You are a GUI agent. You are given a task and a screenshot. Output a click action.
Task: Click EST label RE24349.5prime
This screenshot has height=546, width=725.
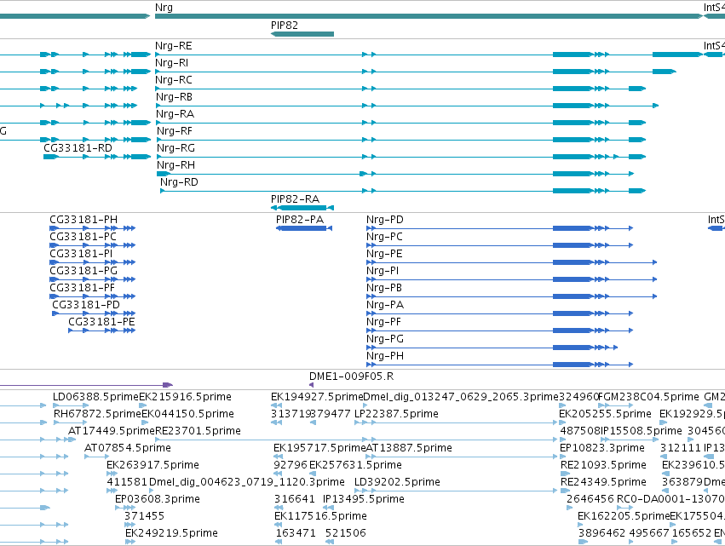[603, 482]
